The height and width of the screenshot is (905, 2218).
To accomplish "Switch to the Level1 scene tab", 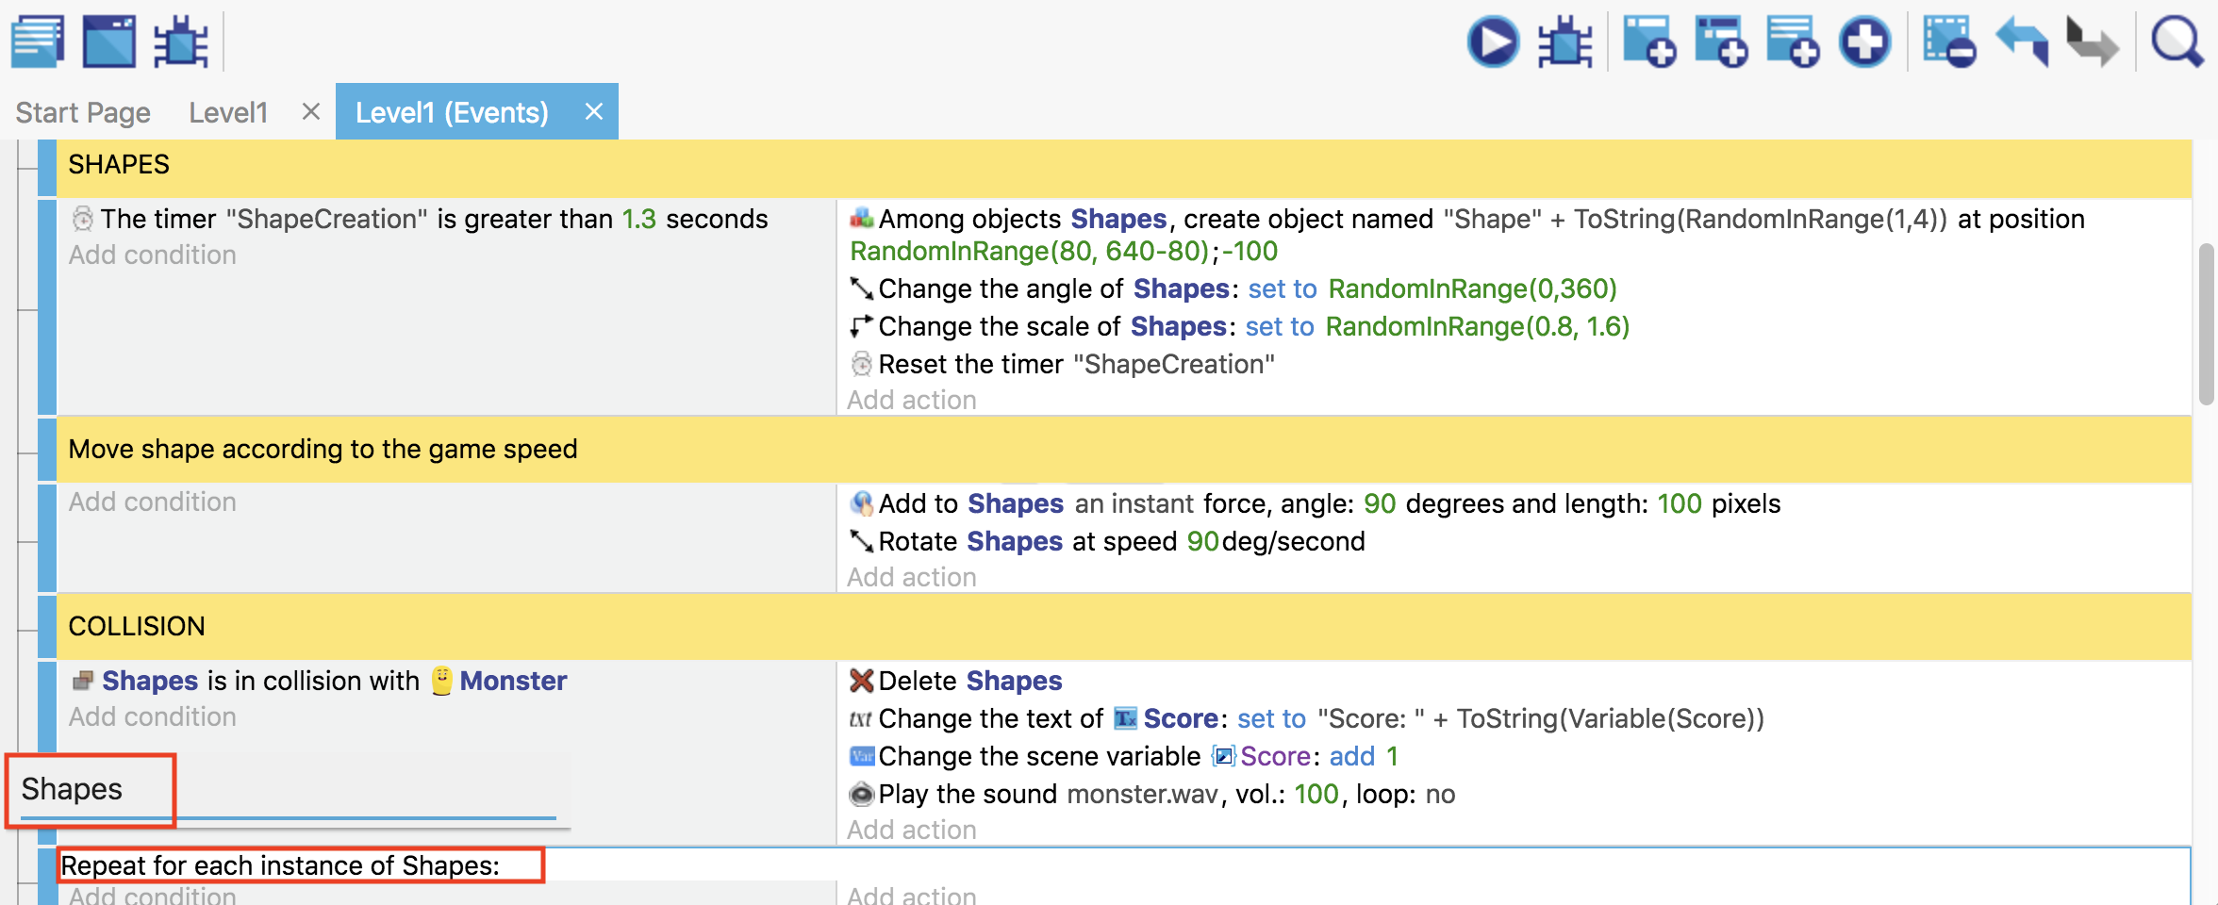I will point(228,112).
